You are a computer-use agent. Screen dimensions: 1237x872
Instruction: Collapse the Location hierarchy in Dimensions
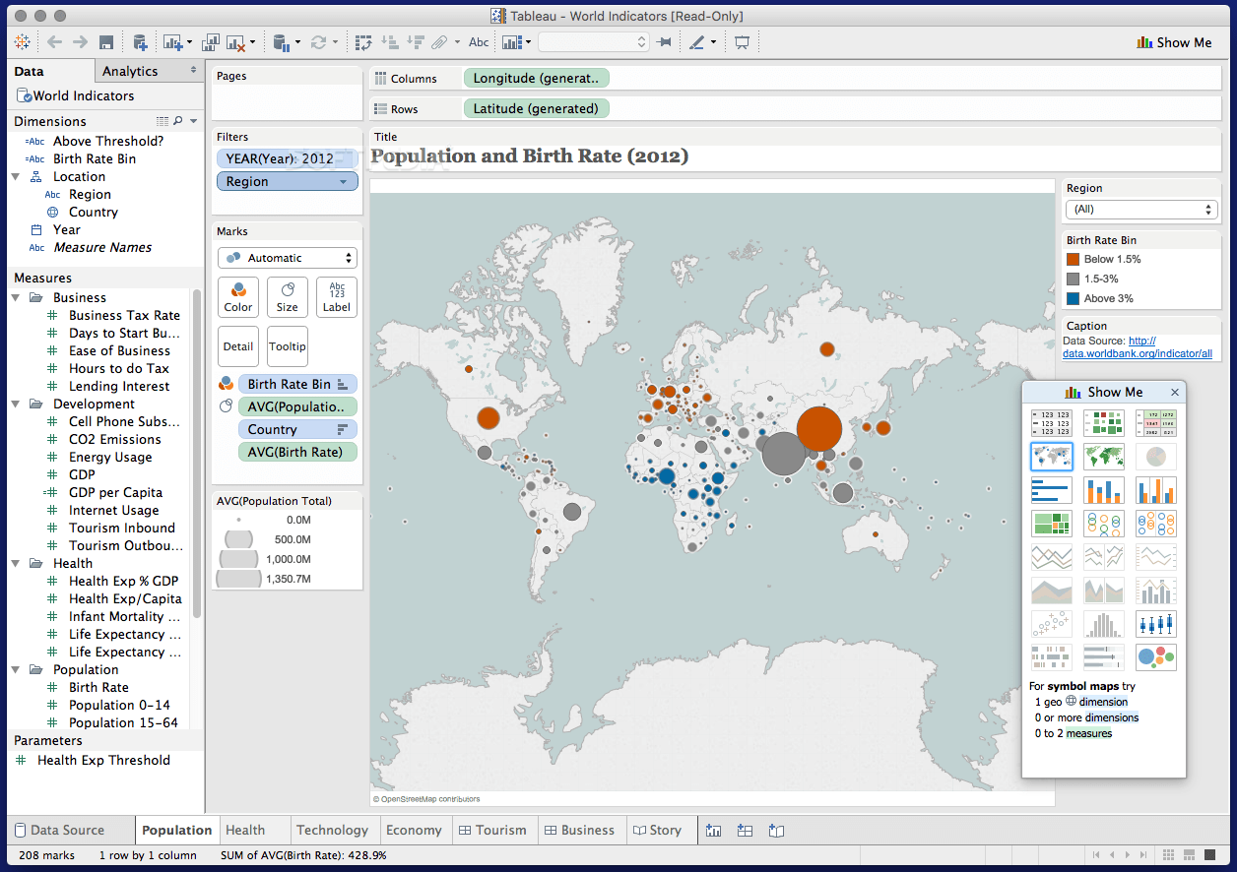pos(17,177)
